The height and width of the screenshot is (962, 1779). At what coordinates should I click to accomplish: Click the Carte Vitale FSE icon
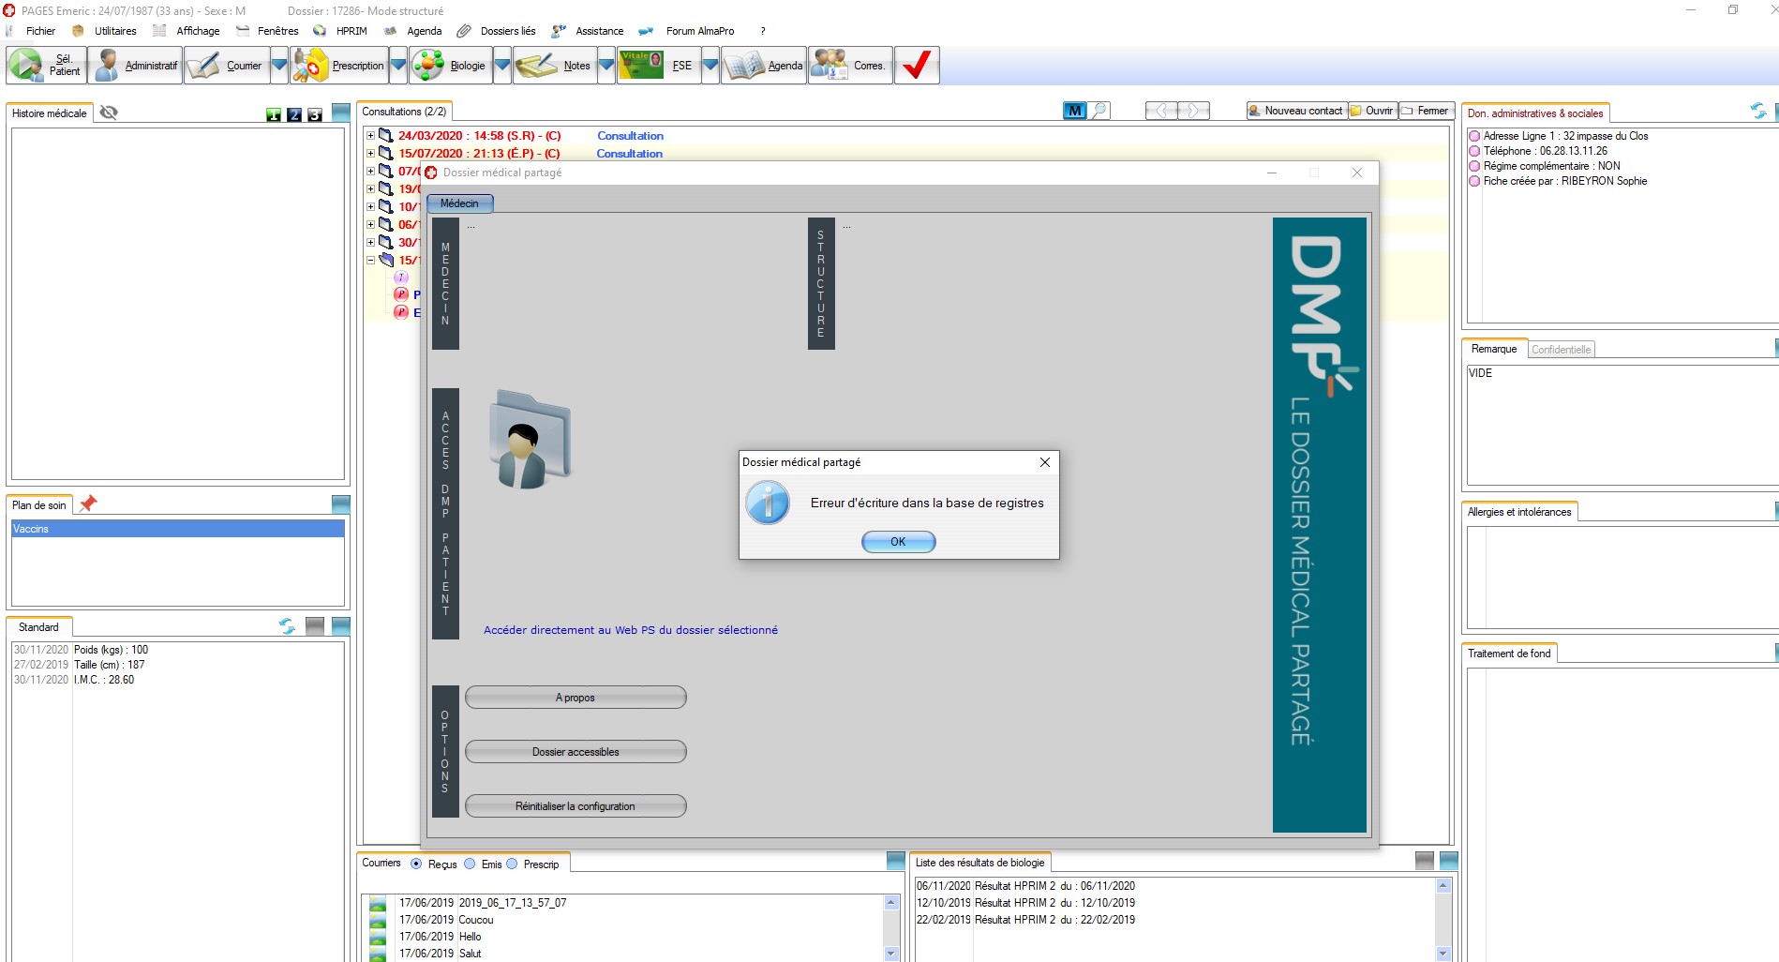tap(641, 66)
